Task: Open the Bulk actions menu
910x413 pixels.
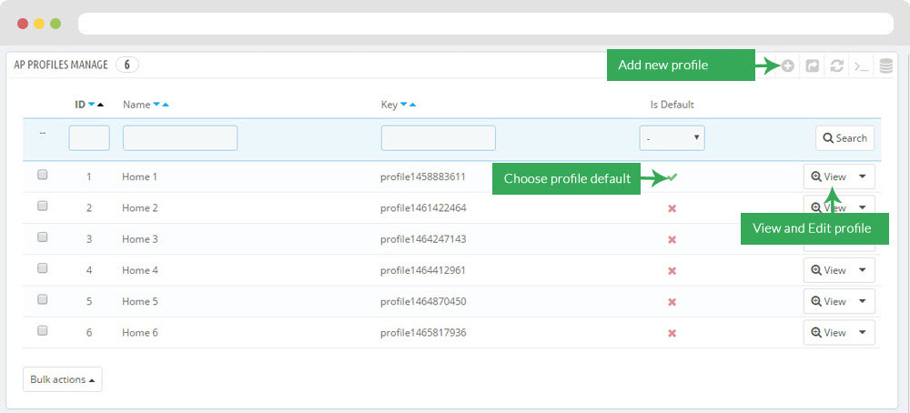Action: (x=63, y=379)
